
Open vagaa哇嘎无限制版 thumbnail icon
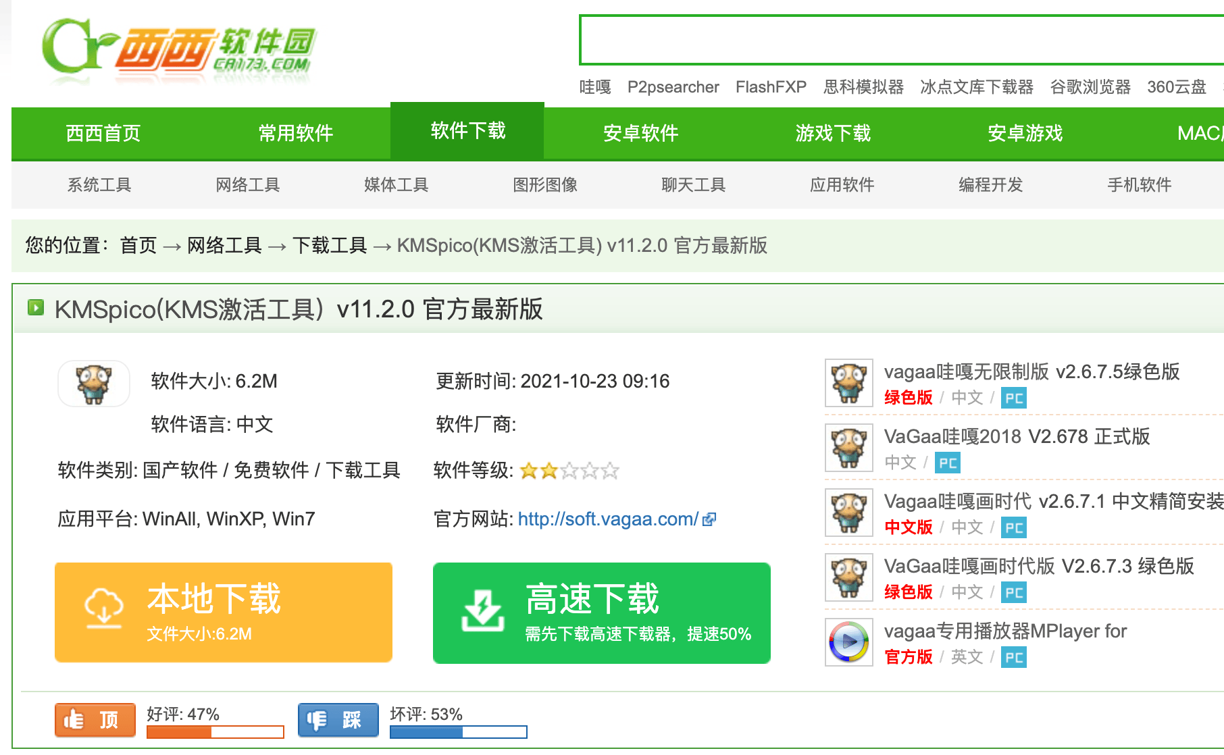[x=849, y=383]
